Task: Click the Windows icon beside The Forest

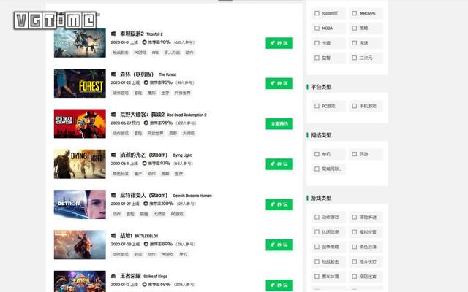Action: (x=113, y=74)
